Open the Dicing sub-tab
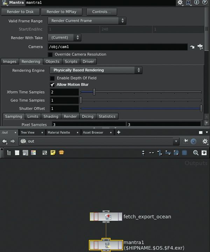 tap(87, 116)
